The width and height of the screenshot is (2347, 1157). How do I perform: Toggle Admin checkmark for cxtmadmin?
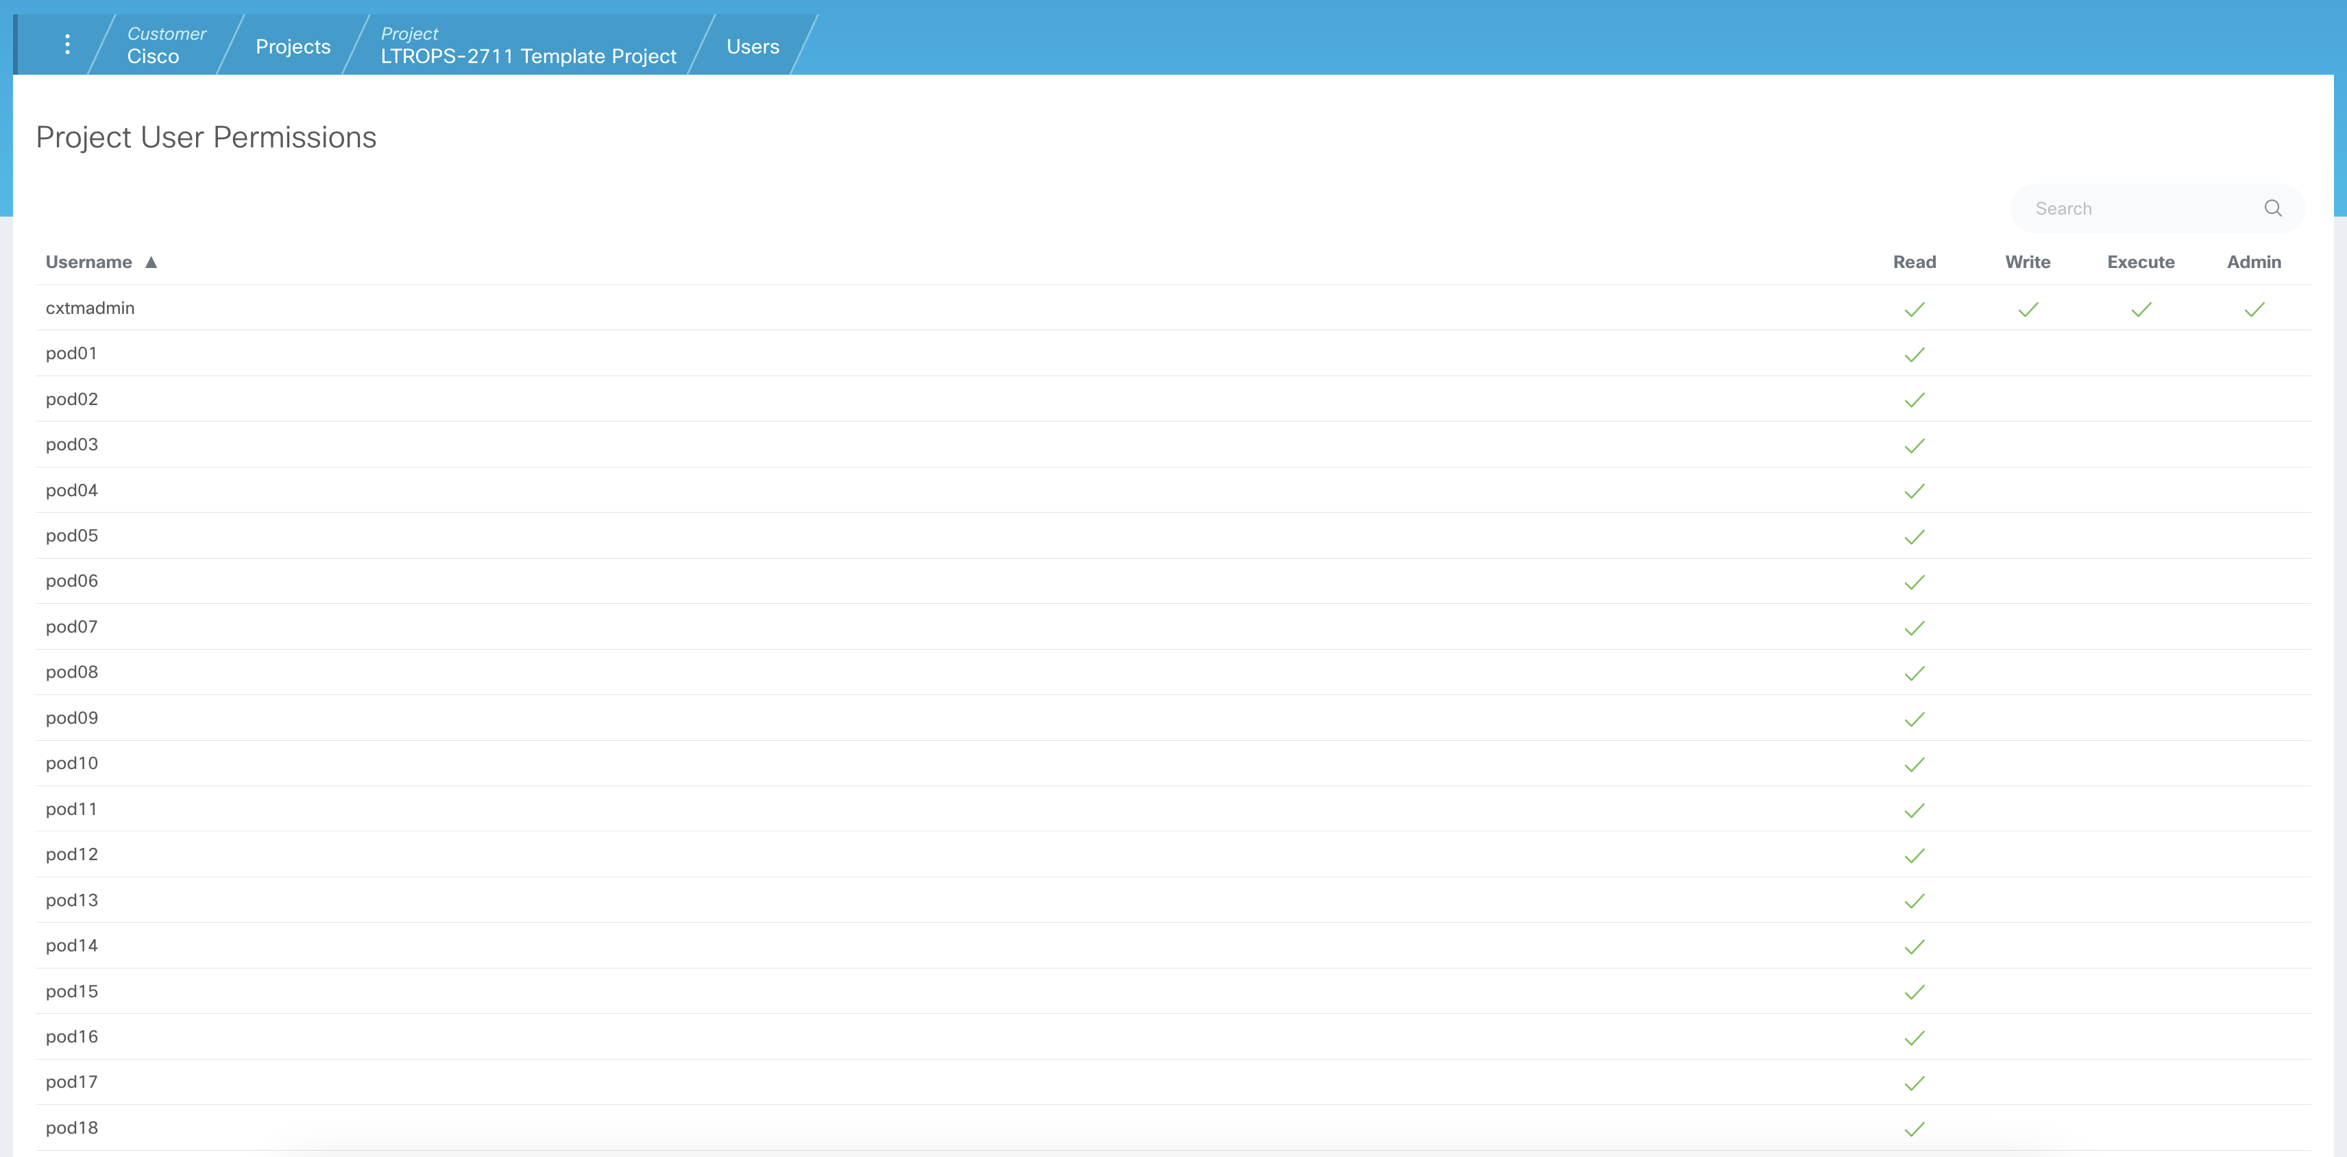pyautogui.click(x=2254, y=310)
